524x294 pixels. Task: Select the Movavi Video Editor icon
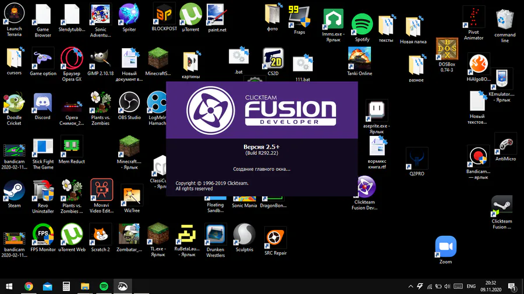pyautogui.click(x=101, y=190)
